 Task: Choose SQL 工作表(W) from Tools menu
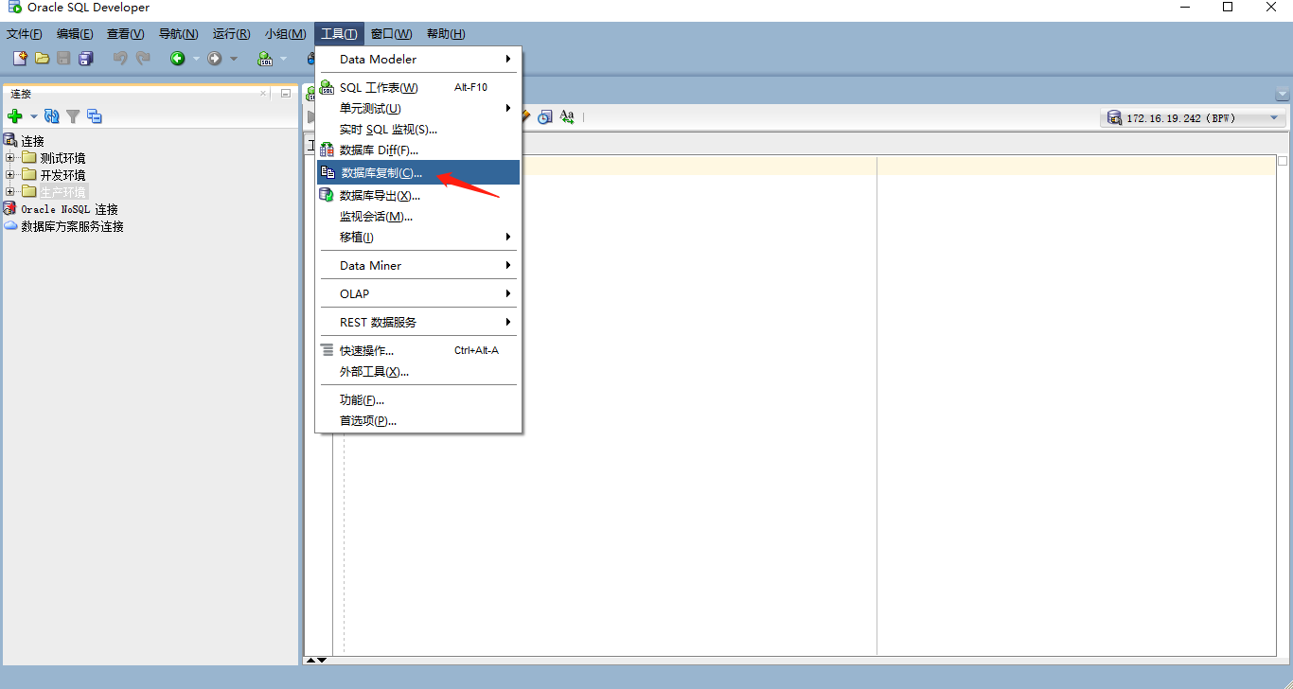418,87
